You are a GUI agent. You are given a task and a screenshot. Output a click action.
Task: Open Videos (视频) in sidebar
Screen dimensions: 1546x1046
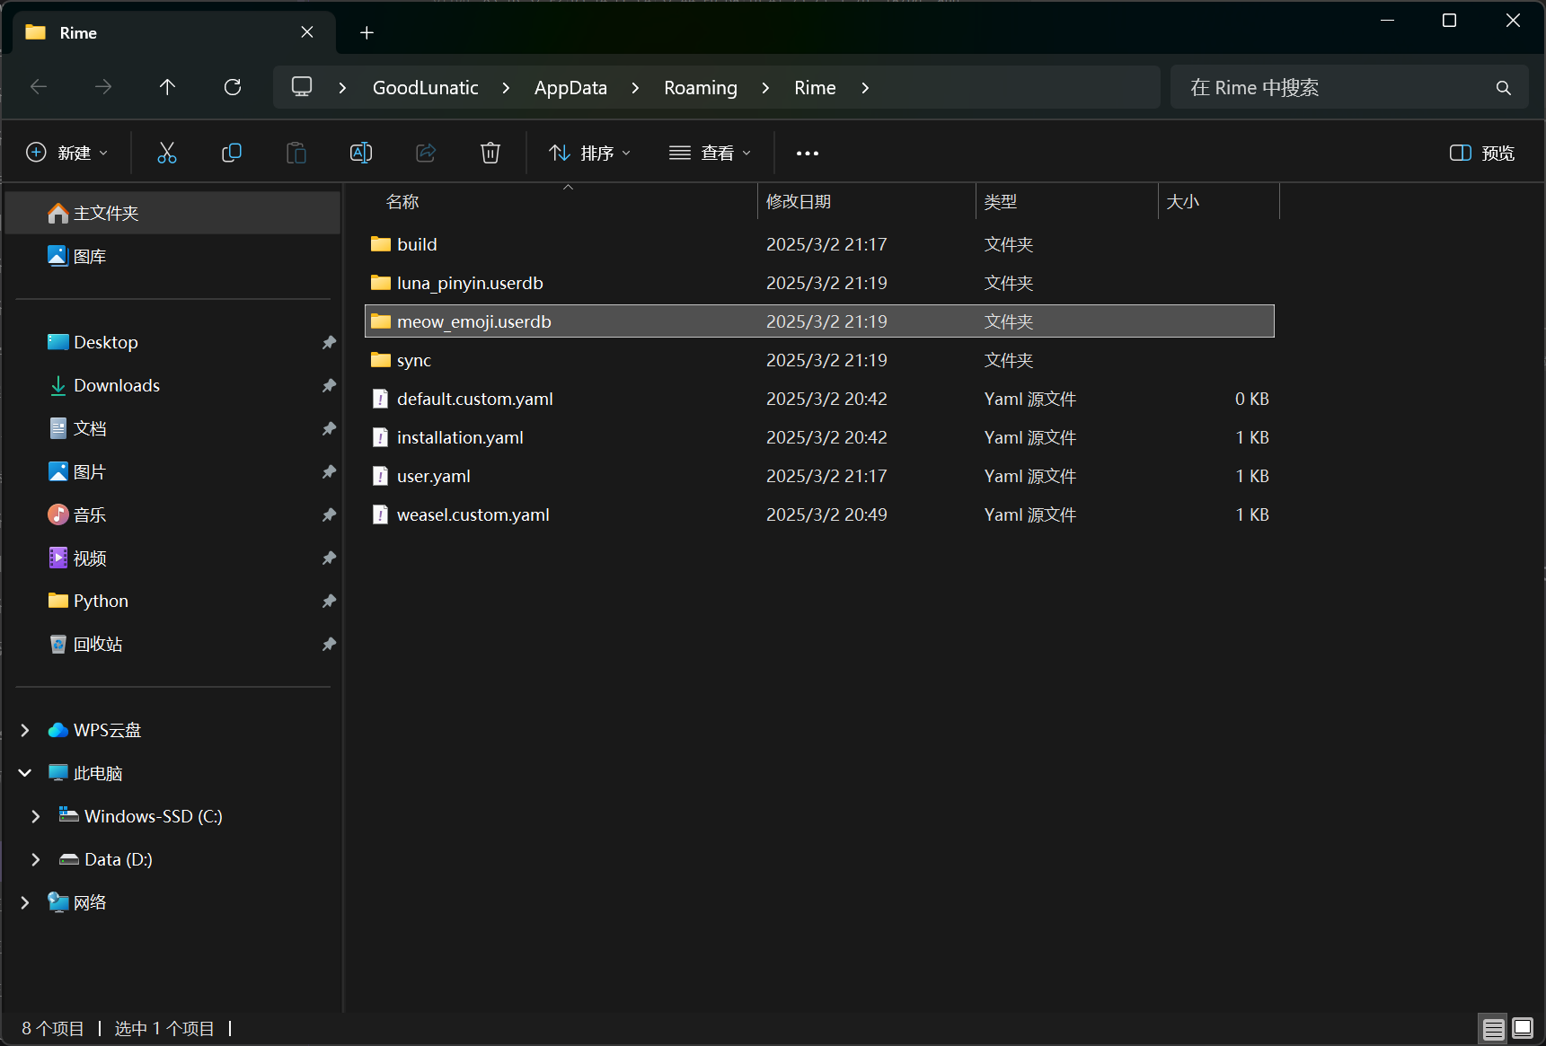point(172,558)
